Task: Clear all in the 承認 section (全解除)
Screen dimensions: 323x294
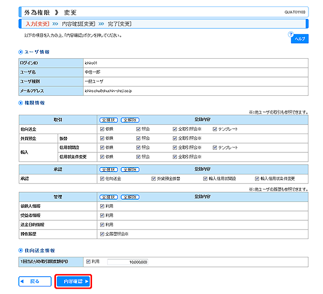Action: (x=130, y=170)
